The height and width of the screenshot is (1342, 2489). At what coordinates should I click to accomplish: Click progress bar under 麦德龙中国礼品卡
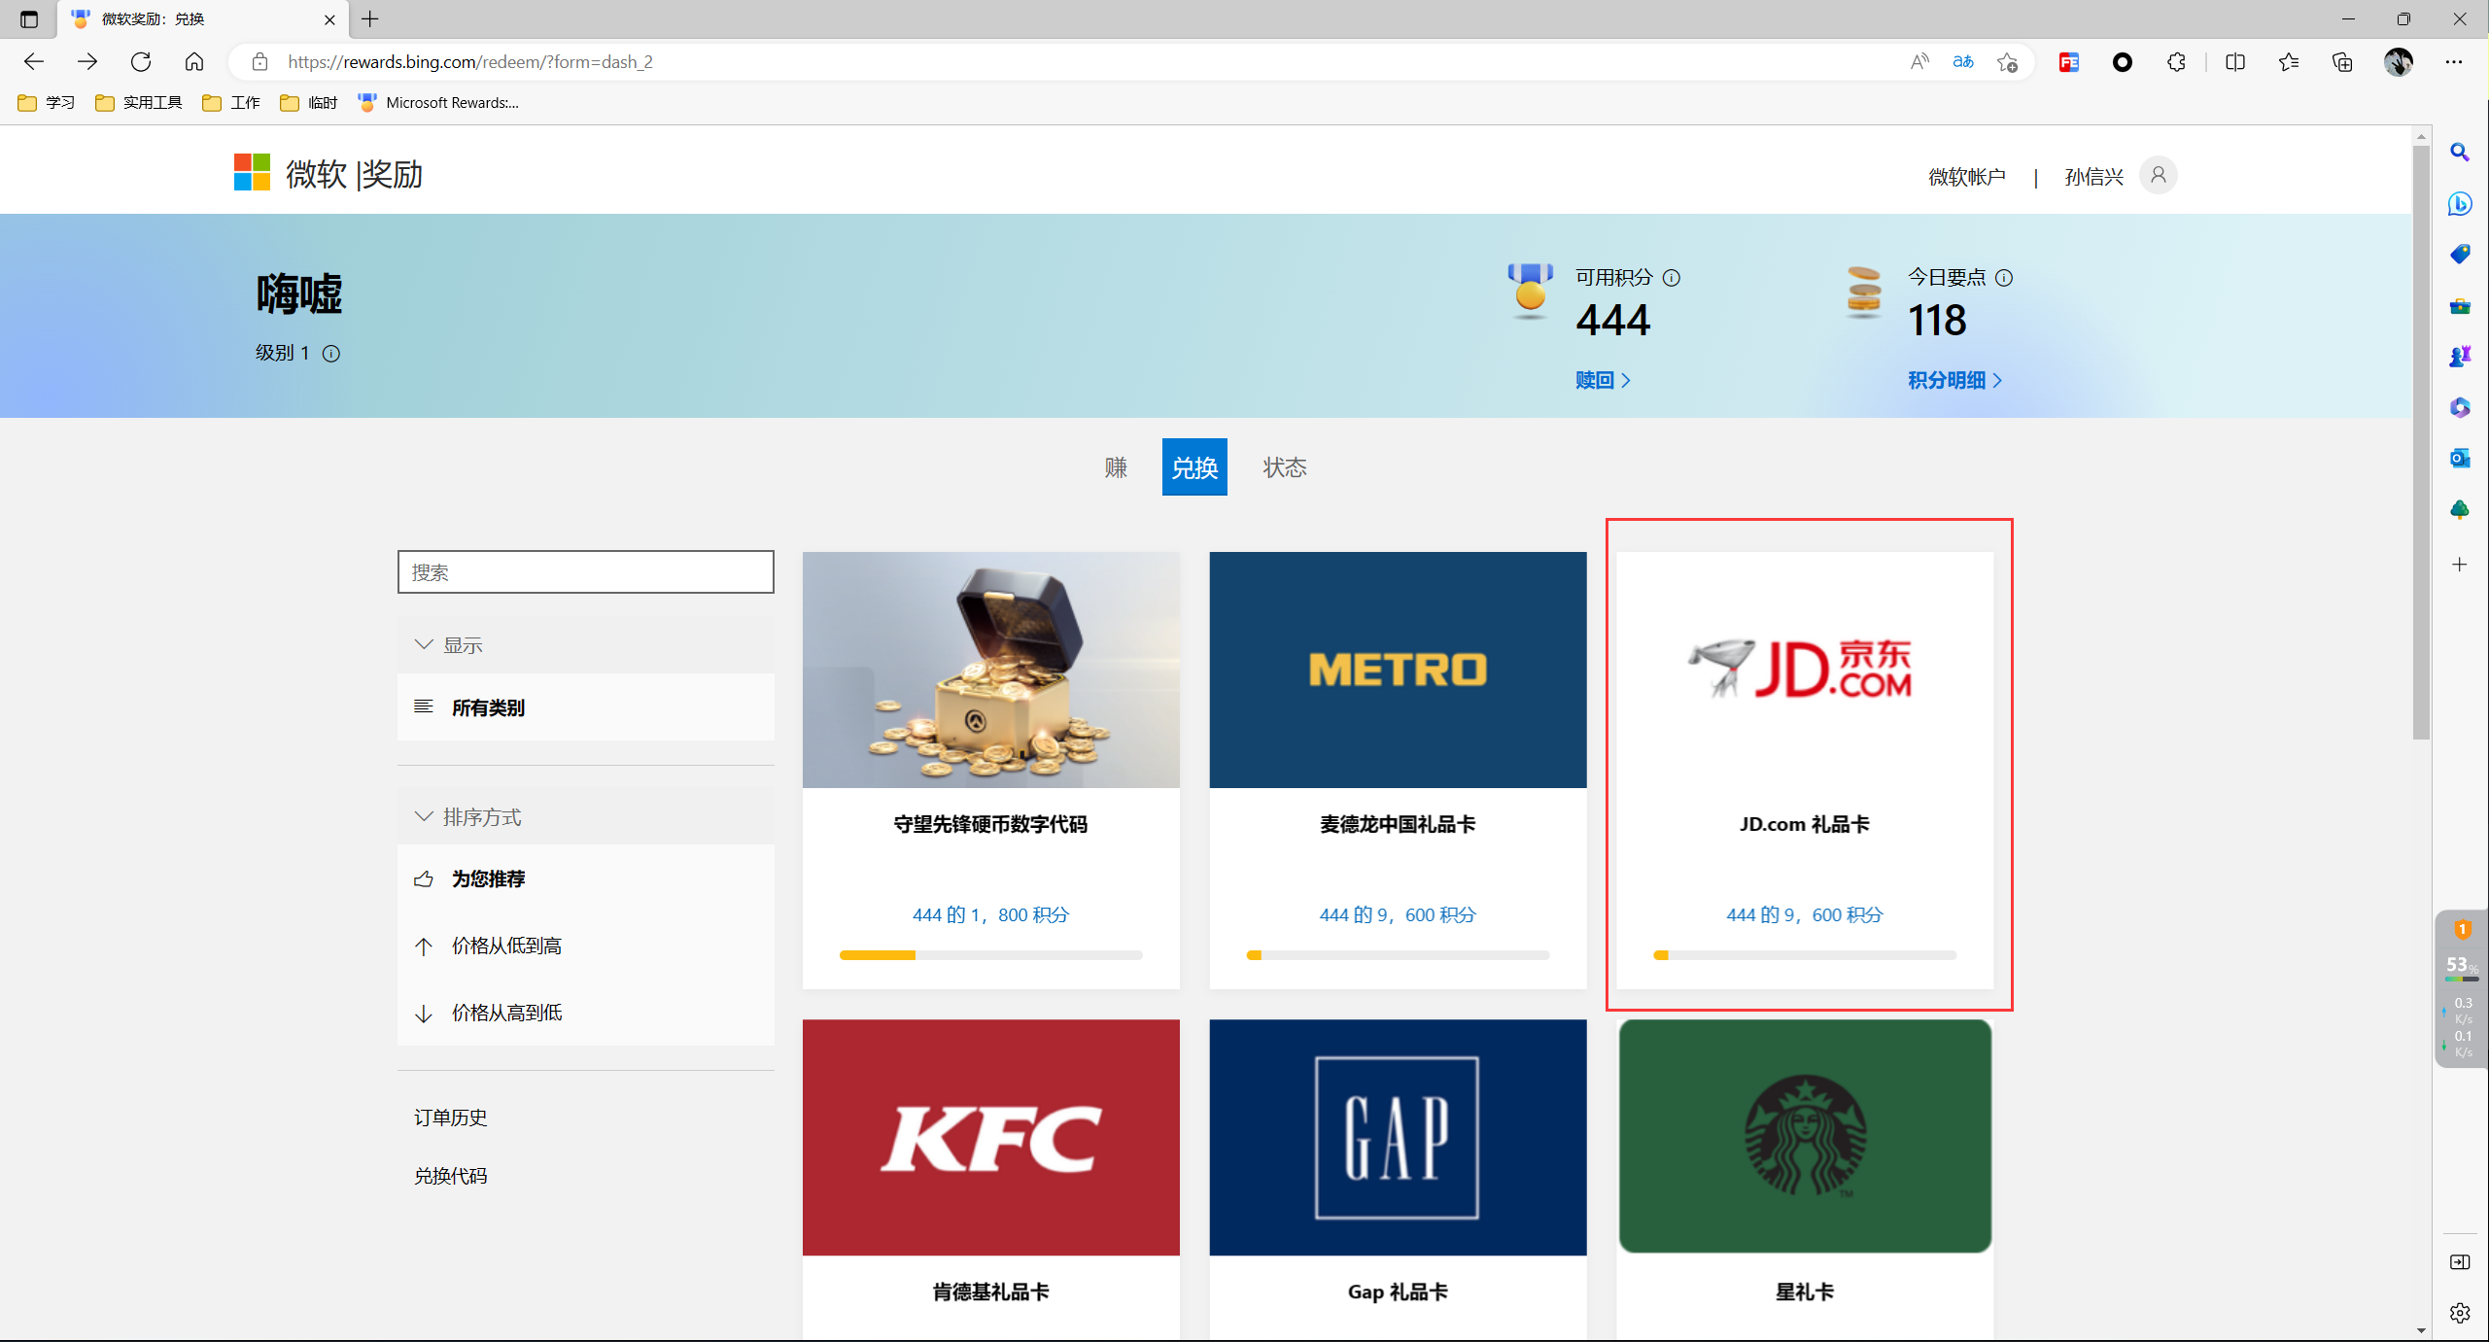1398,955
